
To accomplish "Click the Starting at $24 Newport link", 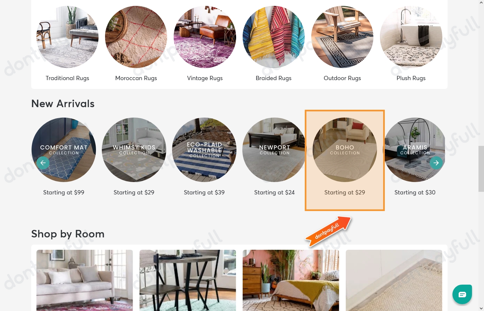I will (x=275, y=192).
